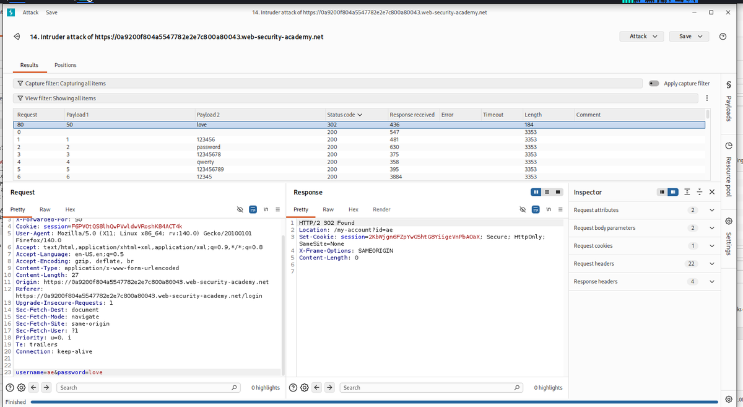Hide non-printable characters in the Request panel
This screenshot has height=407, width=743.
240,209
